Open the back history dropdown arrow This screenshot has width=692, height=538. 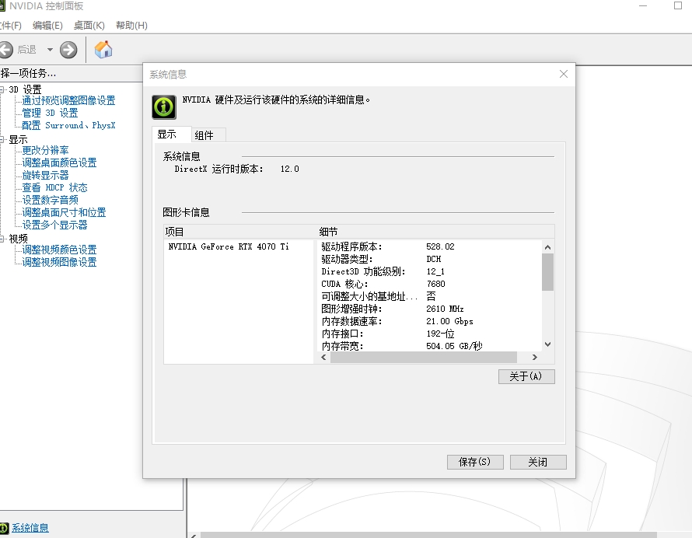pos(50,50)
